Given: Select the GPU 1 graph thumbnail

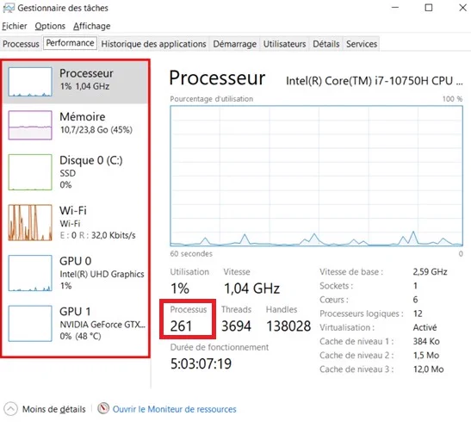Looking at the screenshot, I should tap(30, 324).
